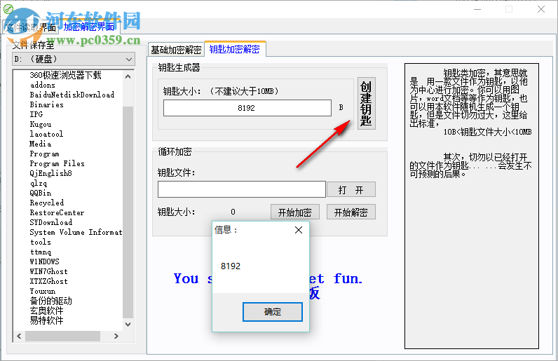
Task: Select the 钥匙加密解密 tab
Action: click(x=235, y=49)
